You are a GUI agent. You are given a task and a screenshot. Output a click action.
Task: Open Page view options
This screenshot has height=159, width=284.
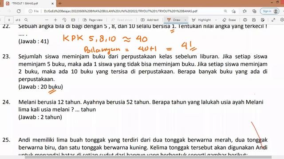pyautogui.click(x=93, y=20)
